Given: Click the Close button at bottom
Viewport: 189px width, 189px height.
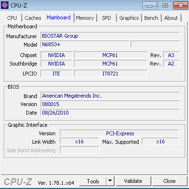Looking at the screenshot, I should click(x=169, y=181).
